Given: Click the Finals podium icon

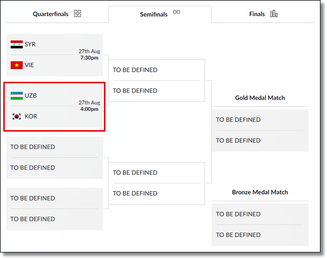Looking at the screenshot, I should (273, 13).
